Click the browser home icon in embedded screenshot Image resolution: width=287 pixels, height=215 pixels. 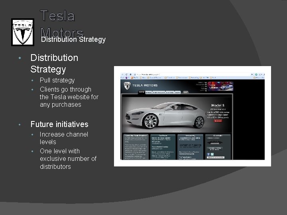[130, 74]
